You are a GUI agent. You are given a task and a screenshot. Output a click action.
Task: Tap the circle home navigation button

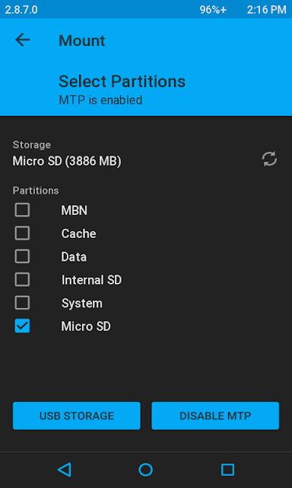pos(145,470)
